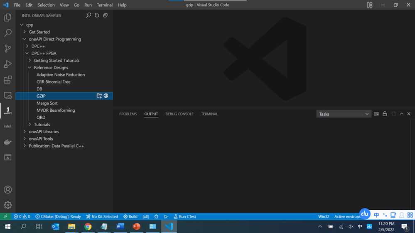This screenshot has height=233, width=415.
Task: Launch the target with the play icon in the status bar
Action: tap(166, 216)
